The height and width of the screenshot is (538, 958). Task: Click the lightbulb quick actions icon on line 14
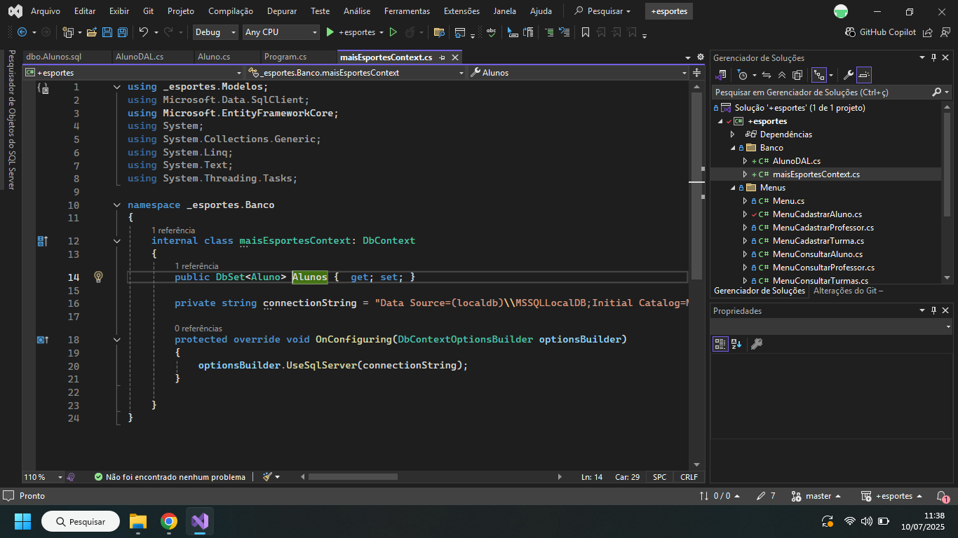coord(99,277)
